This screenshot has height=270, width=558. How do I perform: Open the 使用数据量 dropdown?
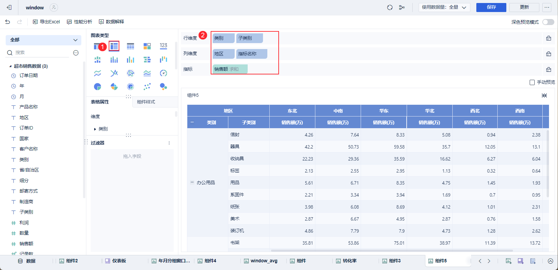click(x=444, y=7)
